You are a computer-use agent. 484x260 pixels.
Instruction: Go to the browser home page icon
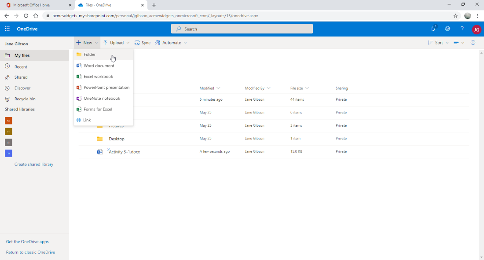(x=36, y=16)
